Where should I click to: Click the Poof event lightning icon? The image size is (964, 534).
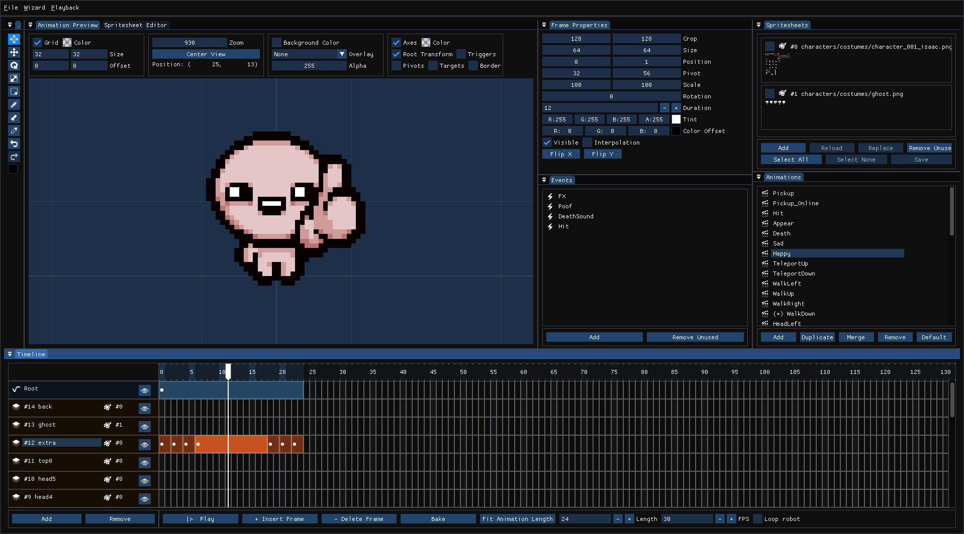[x=550, y=206]
